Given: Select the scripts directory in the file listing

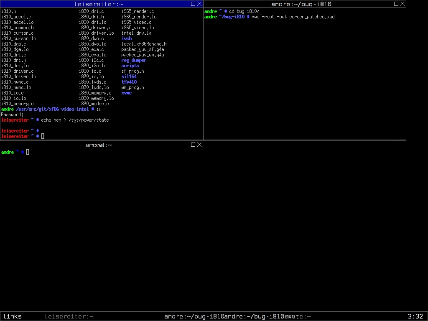Looking at the screenshot, I should pos(130,66).
